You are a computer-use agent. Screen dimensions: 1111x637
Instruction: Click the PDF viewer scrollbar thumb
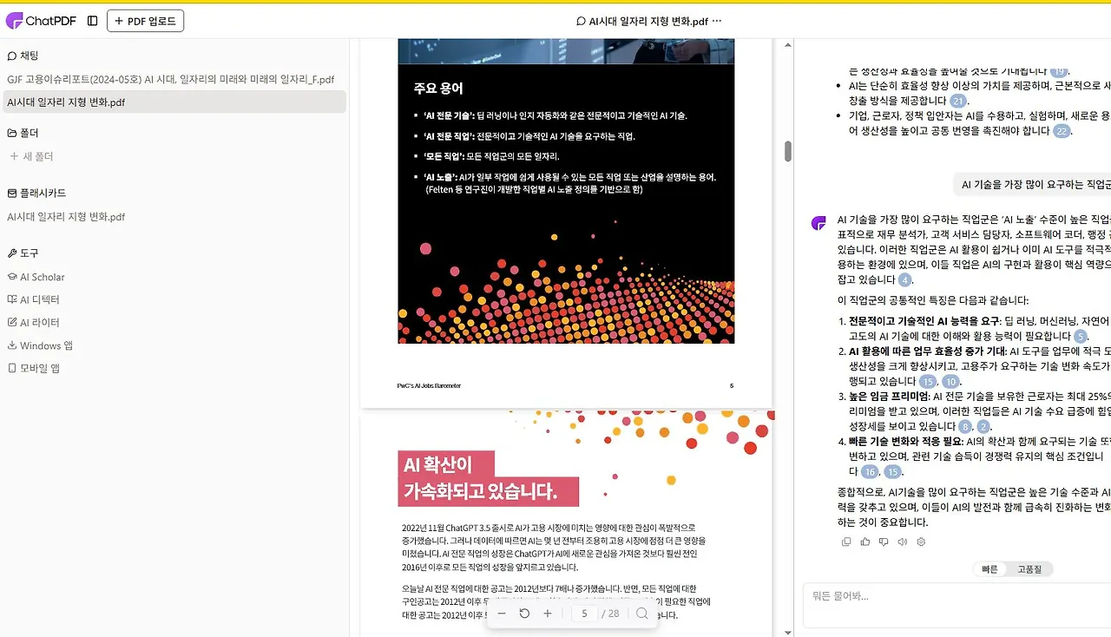[788, 151]
